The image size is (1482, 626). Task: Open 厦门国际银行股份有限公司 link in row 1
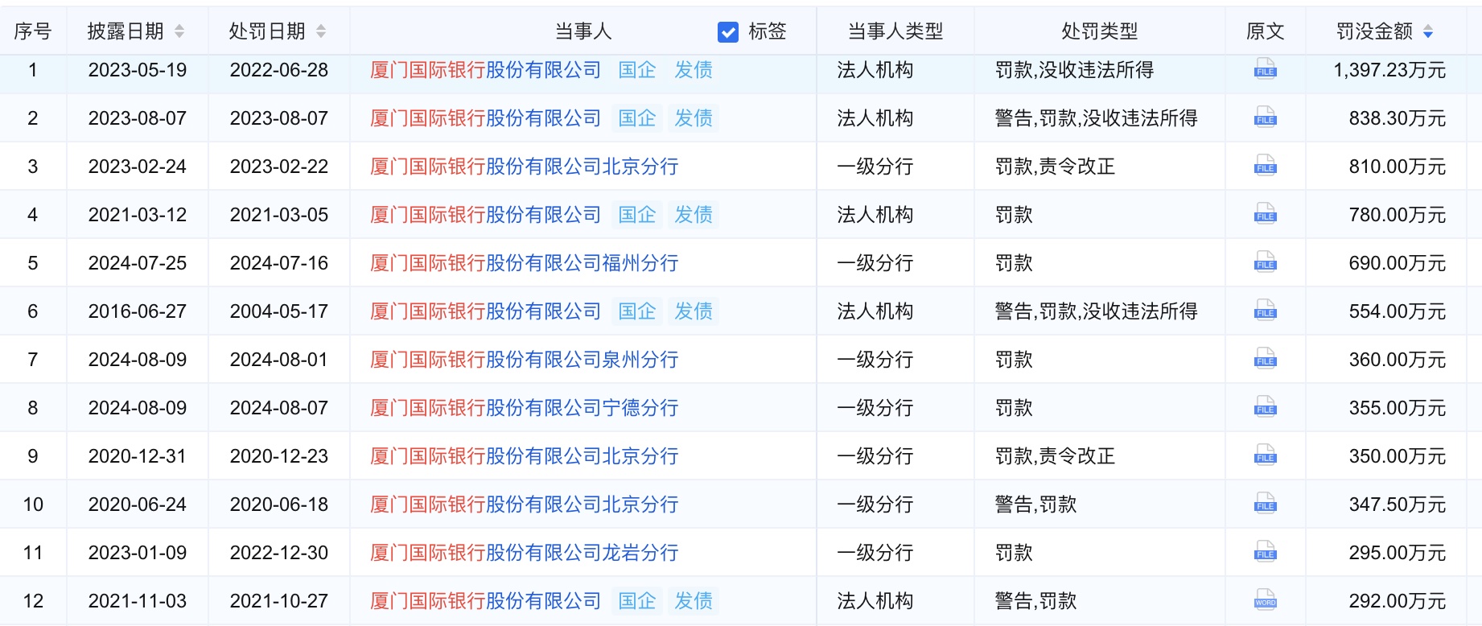(x=485, y=70)
